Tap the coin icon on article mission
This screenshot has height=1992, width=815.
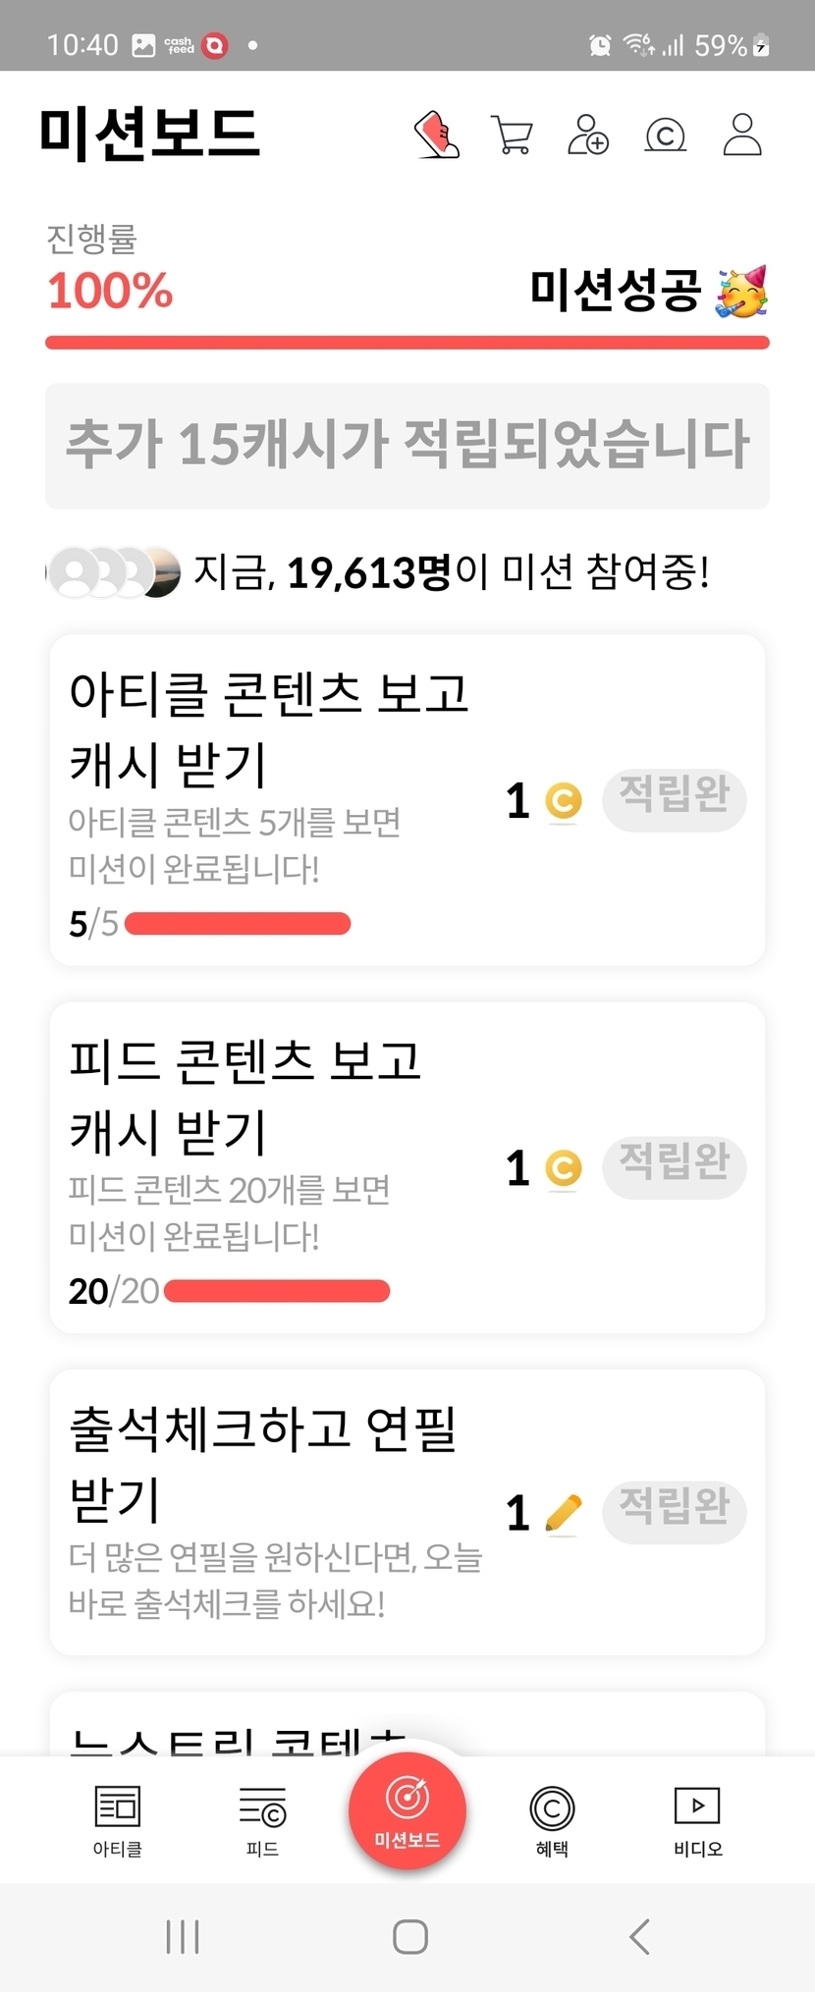click(564, 800)
